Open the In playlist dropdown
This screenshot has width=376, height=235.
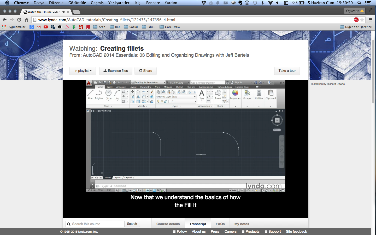coord(83,71)
